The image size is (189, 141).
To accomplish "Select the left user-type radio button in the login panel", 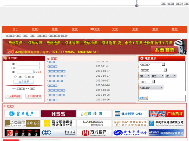I will pyautogui.click(x=15, y=77).
